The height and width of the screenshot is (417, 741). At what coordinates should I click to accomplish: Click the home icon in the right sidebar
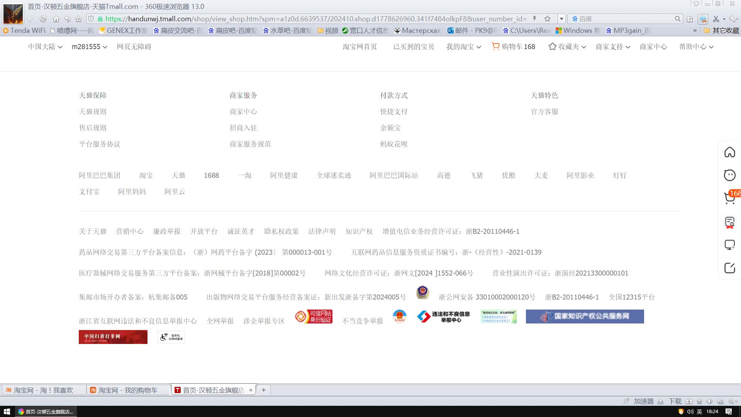point(729,152)
